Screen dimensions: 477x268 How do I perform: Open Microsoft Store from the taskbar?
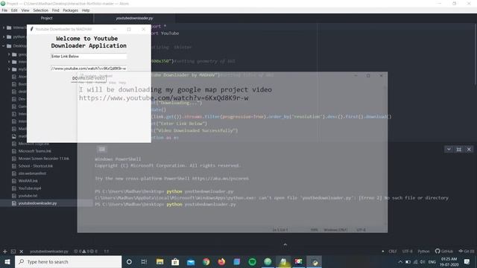pyautogui.click(x=175, y=261)
